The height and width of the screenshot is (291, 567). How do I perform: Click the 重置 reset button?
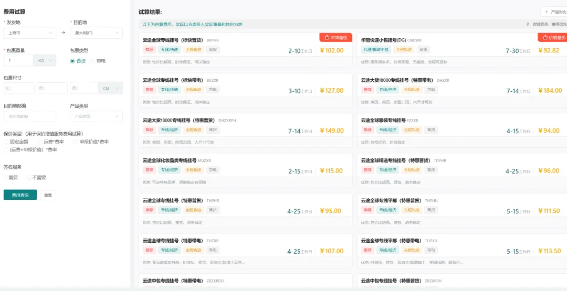pos(48,195)
